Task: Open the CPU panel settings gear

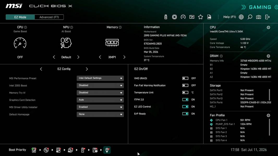Action: click(x=268, y=27)
